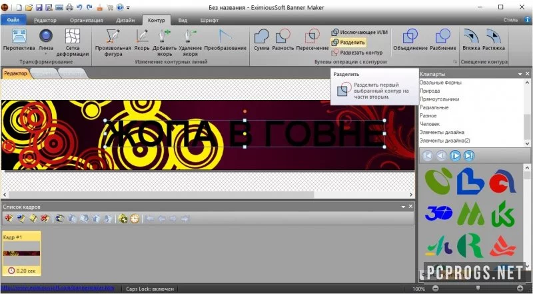
Task: Pick the green oval logo clipart
Action: pyautogui.click(x=438, y=181)
